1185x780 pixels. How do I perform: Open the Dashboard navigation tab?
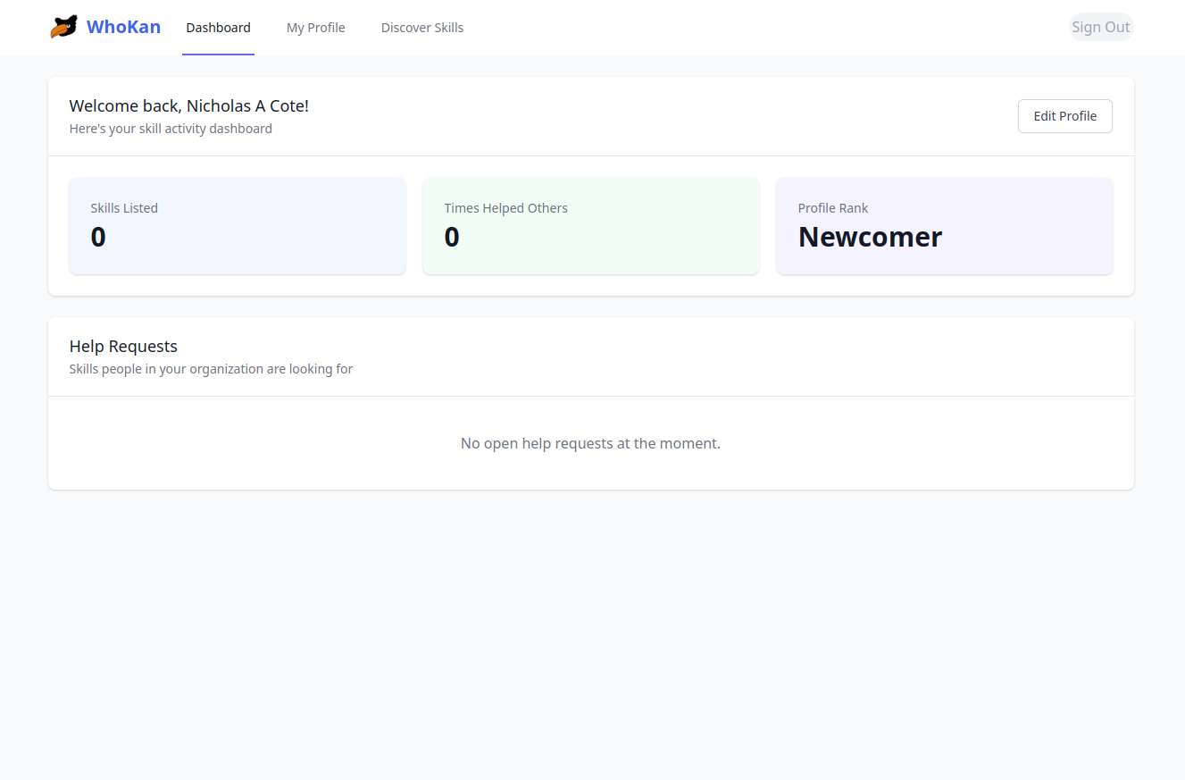[x=218, y=28]
